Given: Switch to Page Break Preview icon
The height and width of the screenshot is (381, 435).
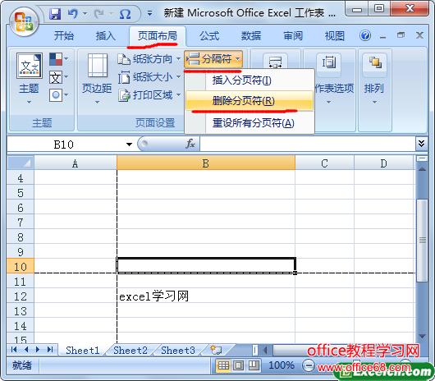Looking at the screenshot, I should (254, 365).
